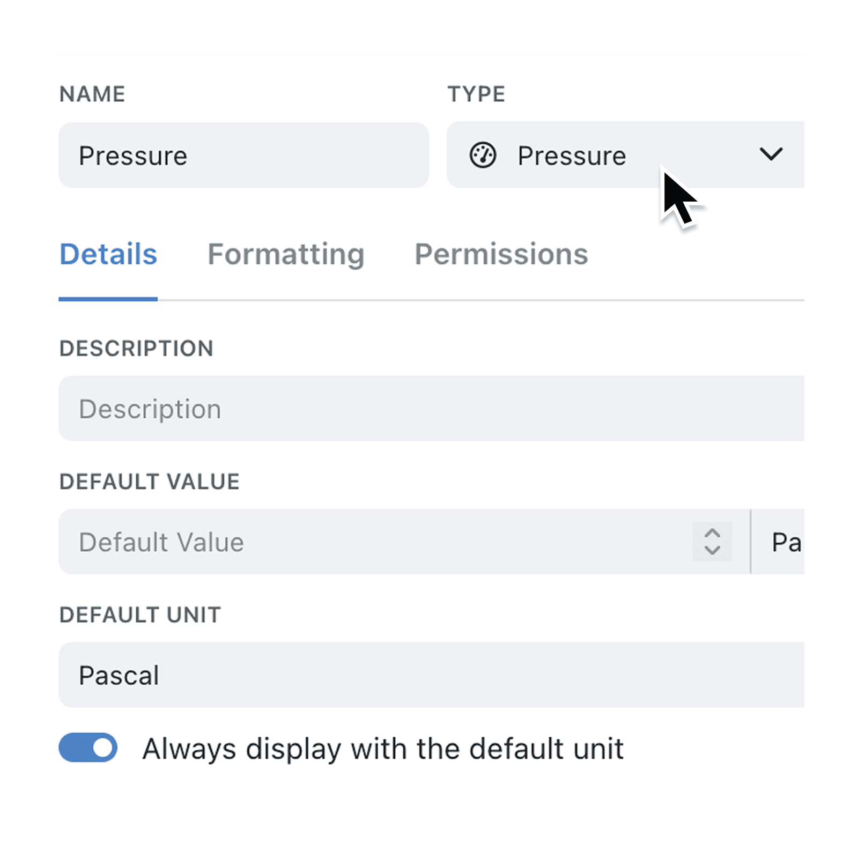
Task: Click the DESCRIPTION section label
Action: point(136,349)
